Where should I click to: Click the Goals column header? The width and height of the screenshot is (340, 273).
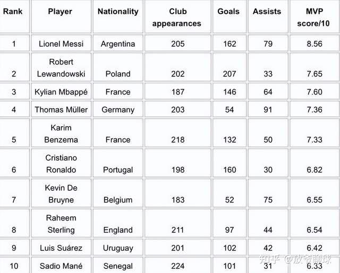pos(229,11)
